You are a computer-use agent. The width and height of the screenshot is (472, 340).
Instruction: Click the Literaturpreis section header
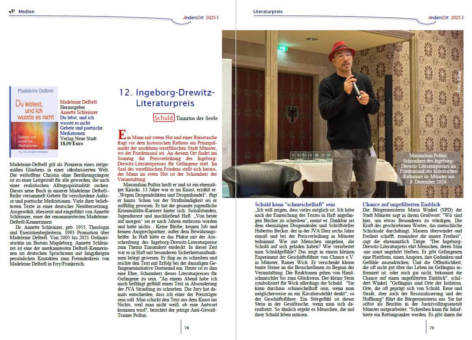pyautogui.click(x=268, y=11)
